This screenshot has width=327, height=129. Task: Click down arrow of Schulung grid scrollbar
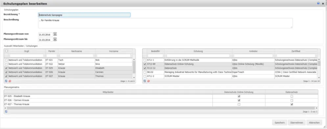click(x=319, y=77)
